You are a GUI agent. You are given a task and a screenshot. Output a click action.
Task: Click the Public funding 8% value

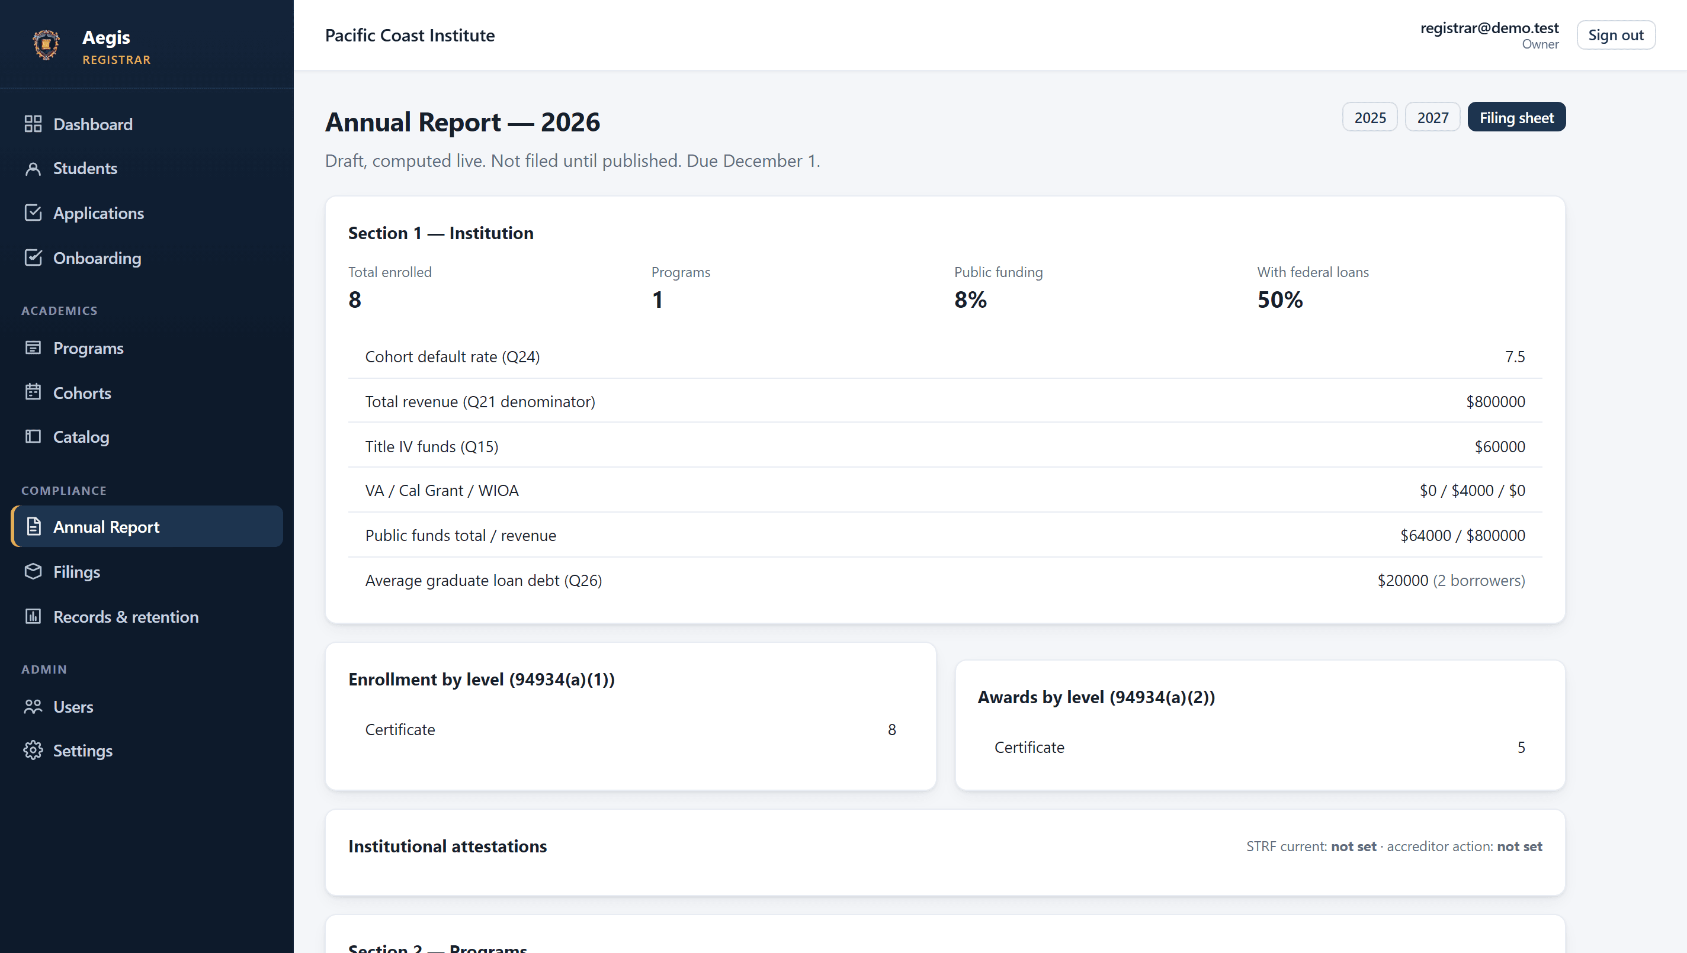[970, 299]
